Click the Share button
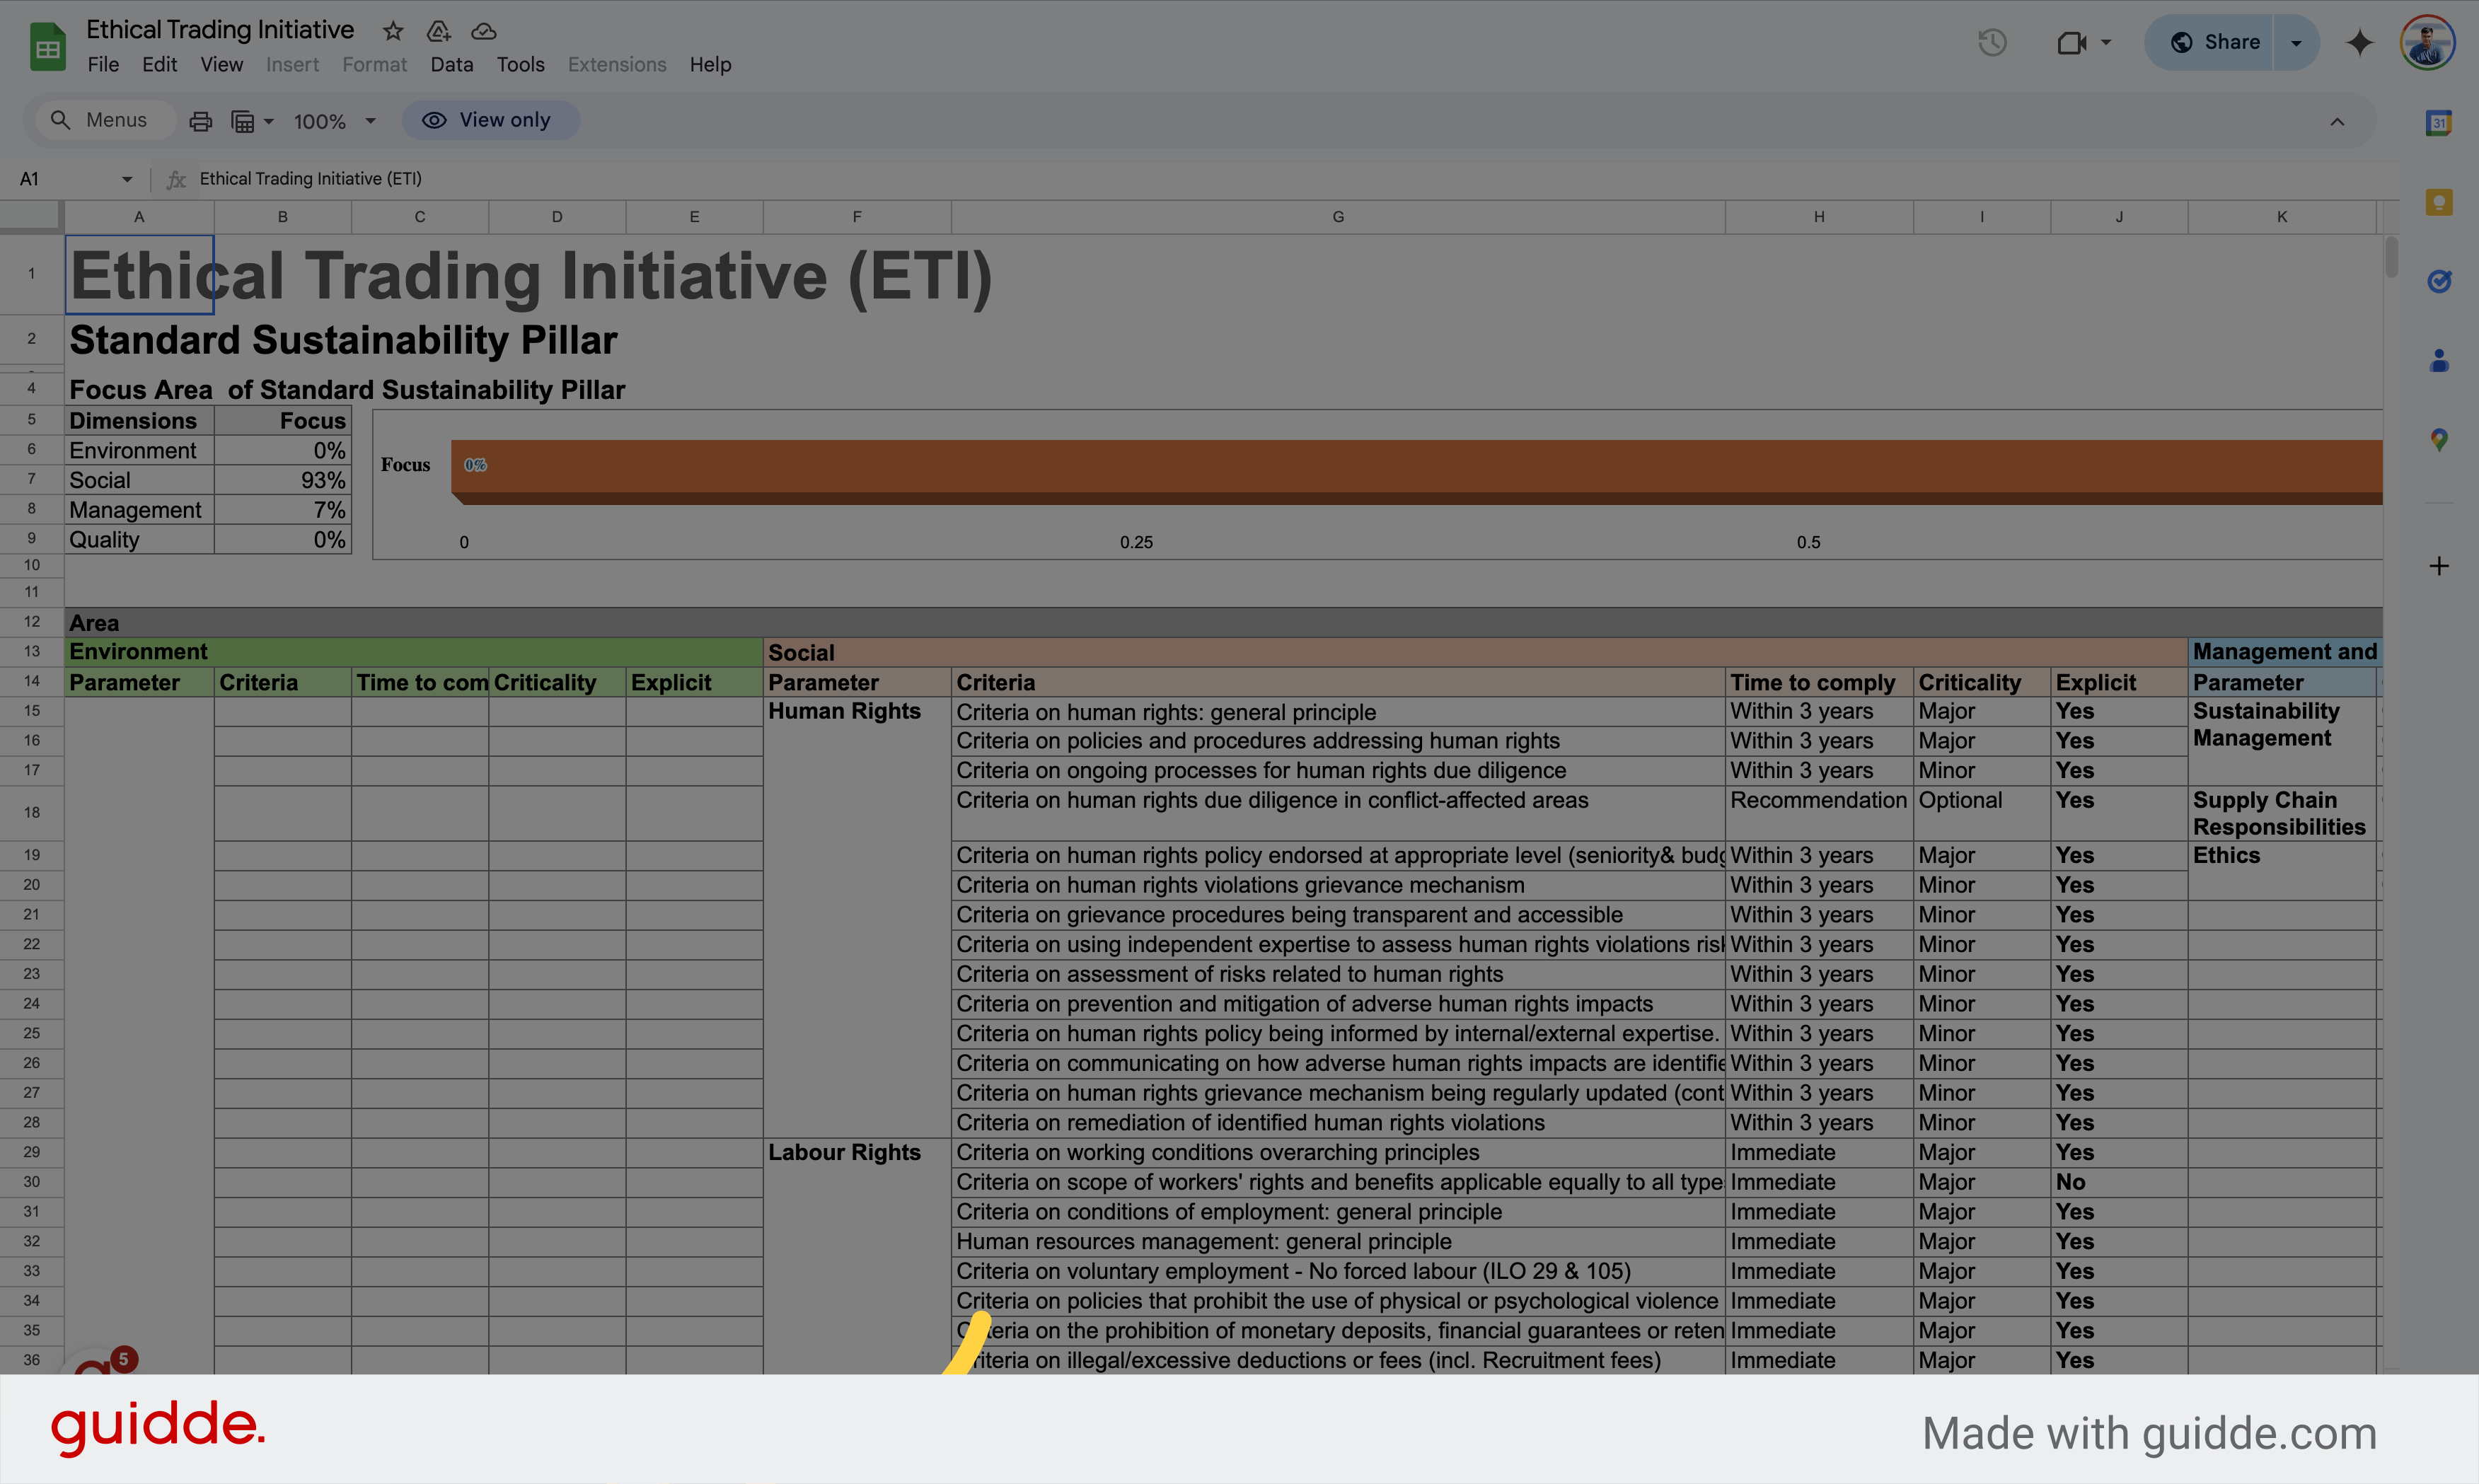The image size is (2479, 1484). 2210,42
